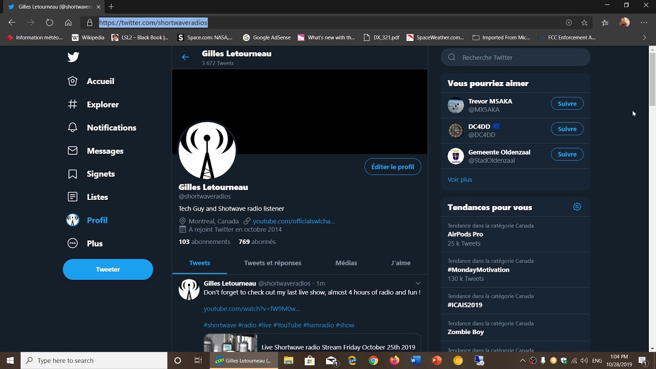Expand bookmarks bar overflow chevron

644,37
